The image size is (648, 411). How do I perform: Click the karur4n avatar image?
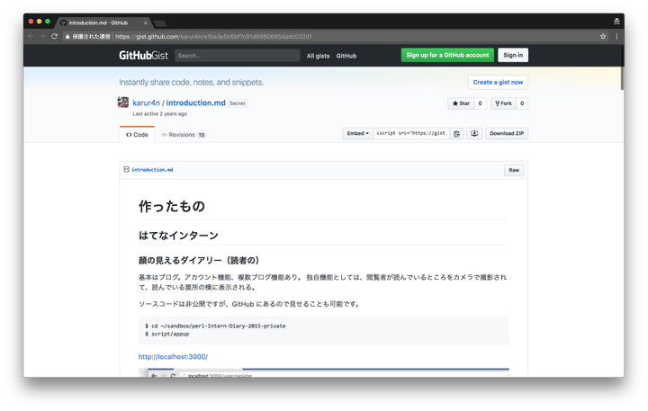pos(123,102)
